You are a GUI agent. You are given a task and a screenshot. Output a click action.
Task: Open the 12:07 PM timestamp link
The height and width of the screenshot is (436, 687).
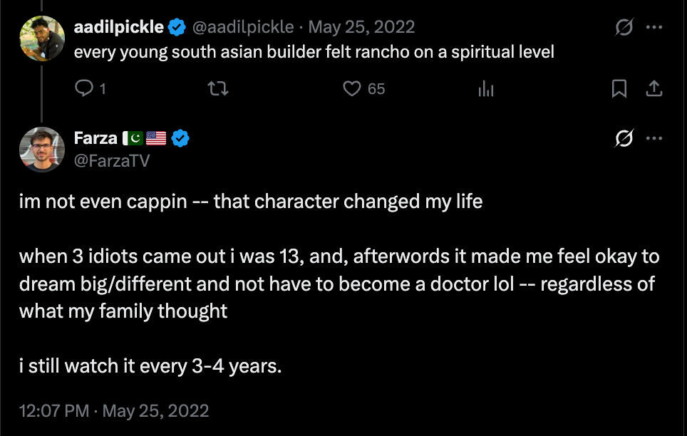(x=114, y=411)
